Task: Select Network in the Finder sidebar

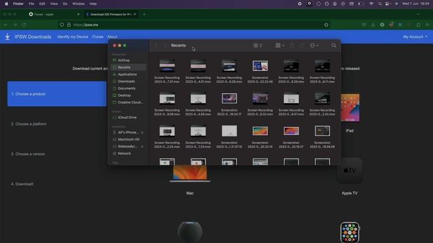Action: (x=129, y=153)
